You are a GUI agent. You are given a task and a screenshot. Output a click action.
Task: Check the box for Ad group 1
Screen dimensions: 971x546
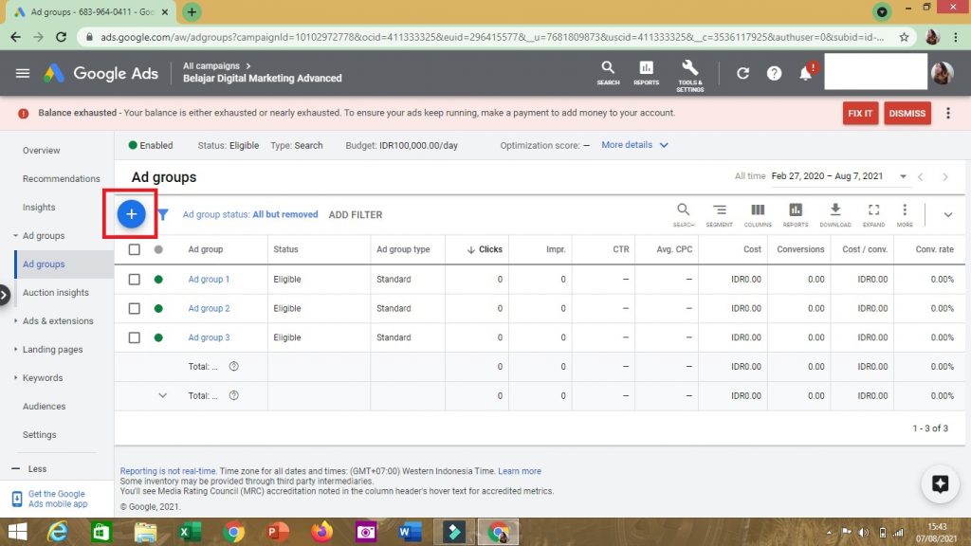(135, 280)
